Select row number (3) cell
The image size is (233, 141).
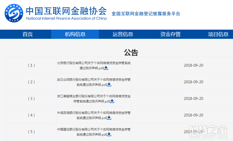coord(31,98)
